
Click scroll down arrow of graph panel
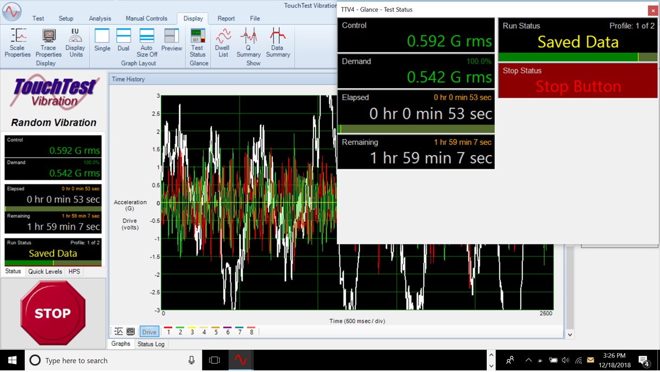point(570,335)
